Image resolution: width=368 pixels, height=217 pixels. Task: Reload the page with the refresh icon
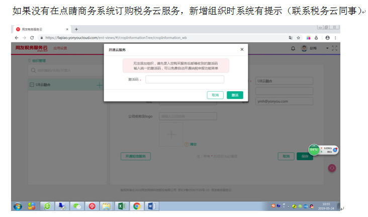(x=32, y=38)
